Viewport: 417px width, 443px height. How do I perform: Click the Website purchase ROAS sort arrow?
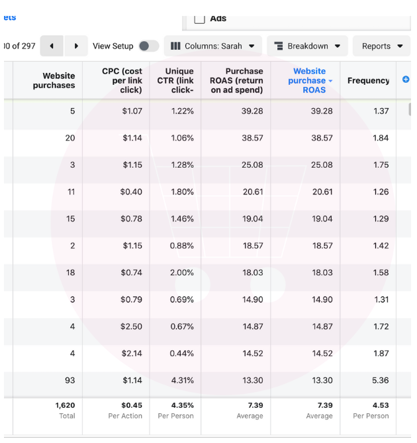coord(330,81)
